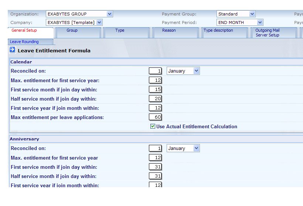Click Calendar Reconciled on day field
The image size is (303, 206).
point(155,71)
